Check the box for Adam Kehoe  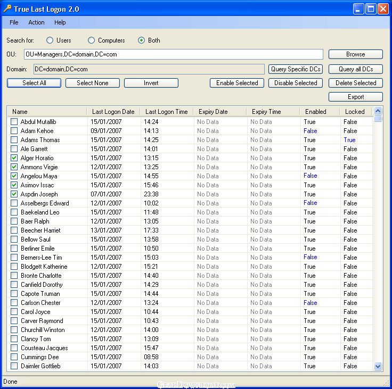coord(14,131)
